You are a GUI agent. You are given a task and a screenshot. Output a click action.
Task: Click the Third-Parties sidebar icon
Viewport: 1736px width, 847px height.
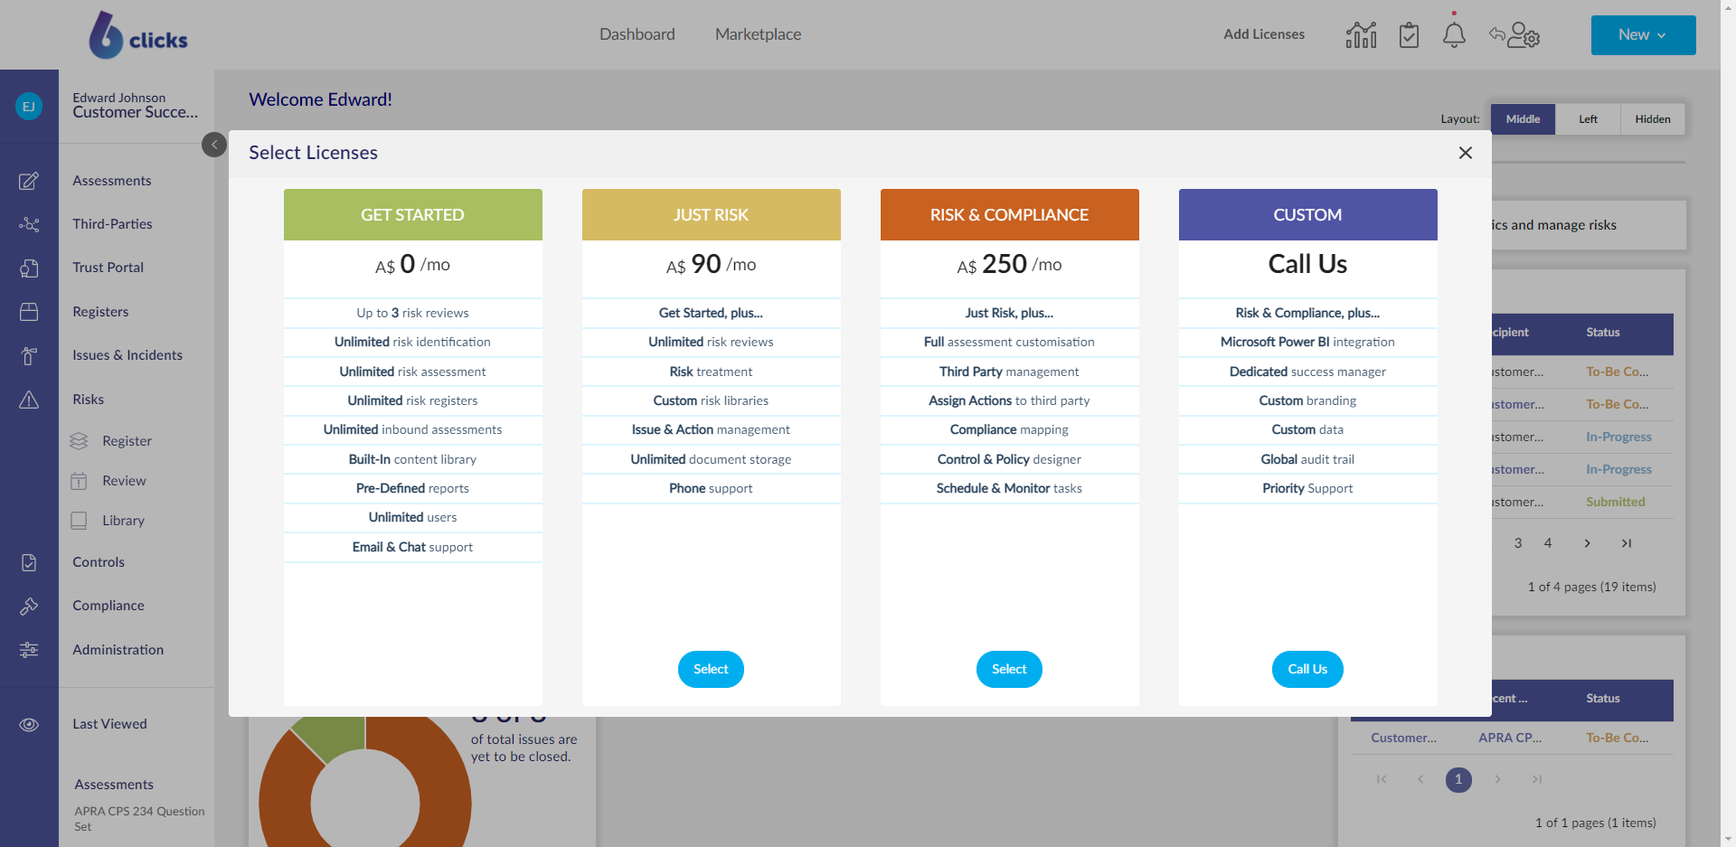[x=29, y=224]
